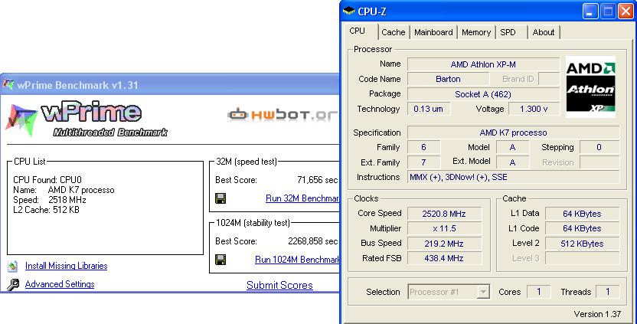Click the Advanced Settings wrench icon

[x=13, y=285]
